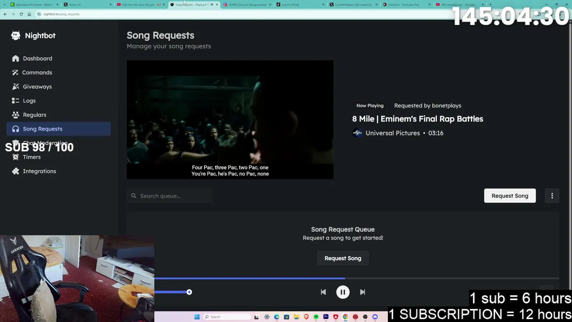Open the Dashboard page in the sidebar

pos(59,58)
